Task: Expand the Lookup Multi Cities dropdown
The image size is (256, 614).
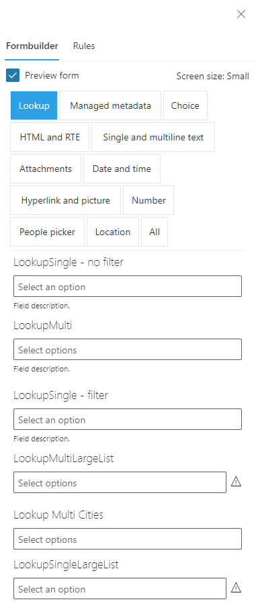Action: pyautogui.click(x=128, y=539)
